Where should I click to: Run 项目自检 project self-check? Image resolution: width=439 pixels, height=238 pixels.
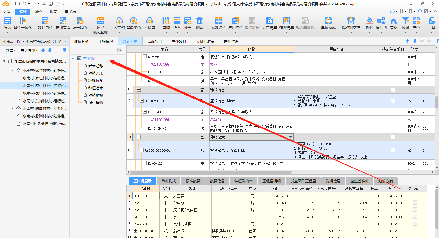pyautogui.click(x=45, y=23)
